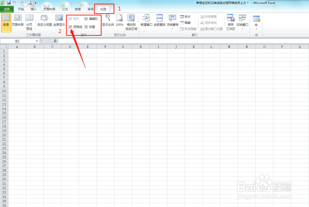Click the Save icon in quick access toolbar
The width and height of the screenshot is (309, 207).
[9, 3]
